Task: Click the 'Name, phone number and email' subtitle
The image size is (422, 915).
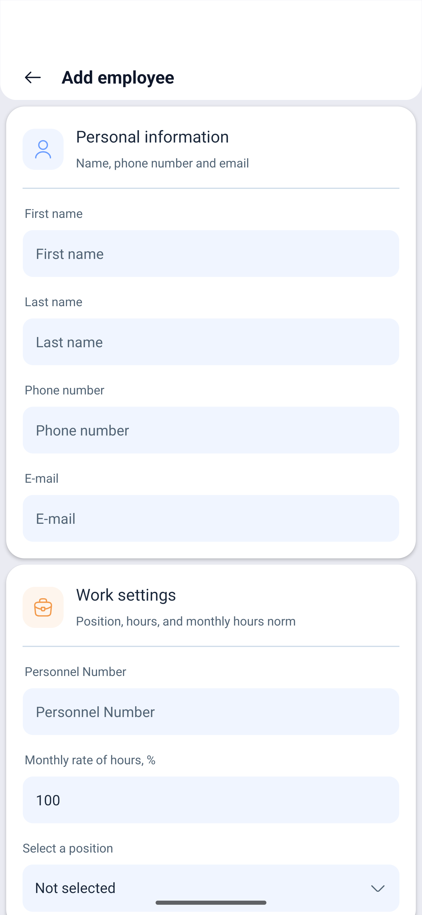Action: point(163,163)
